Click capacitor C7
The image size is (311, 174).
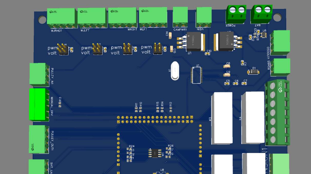pyautogui.click(x=244, y=84)
